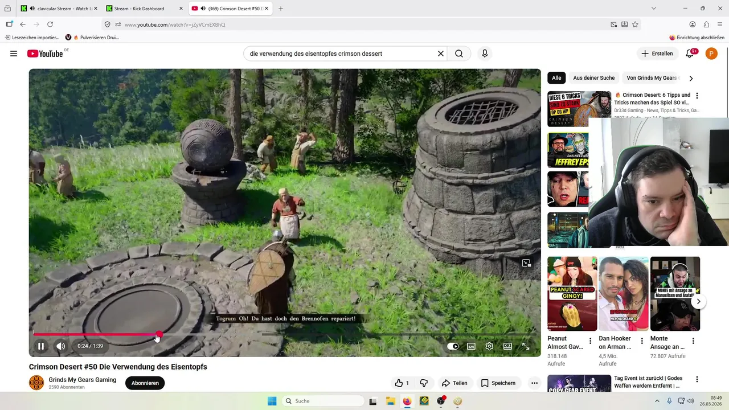List all tabs dropdown arrow
Viewport: 729px width, 410px height.
pyautogui.click(x=654, y=9)
